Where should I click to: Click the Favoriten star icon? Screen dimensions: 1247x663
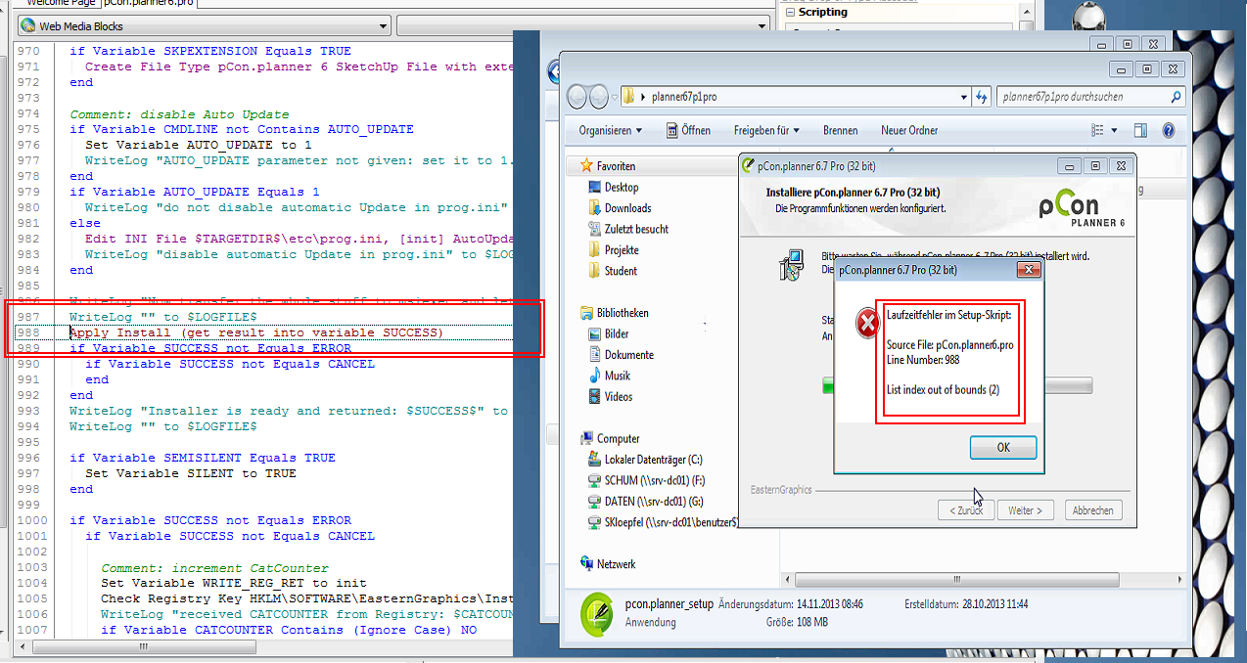586,166
